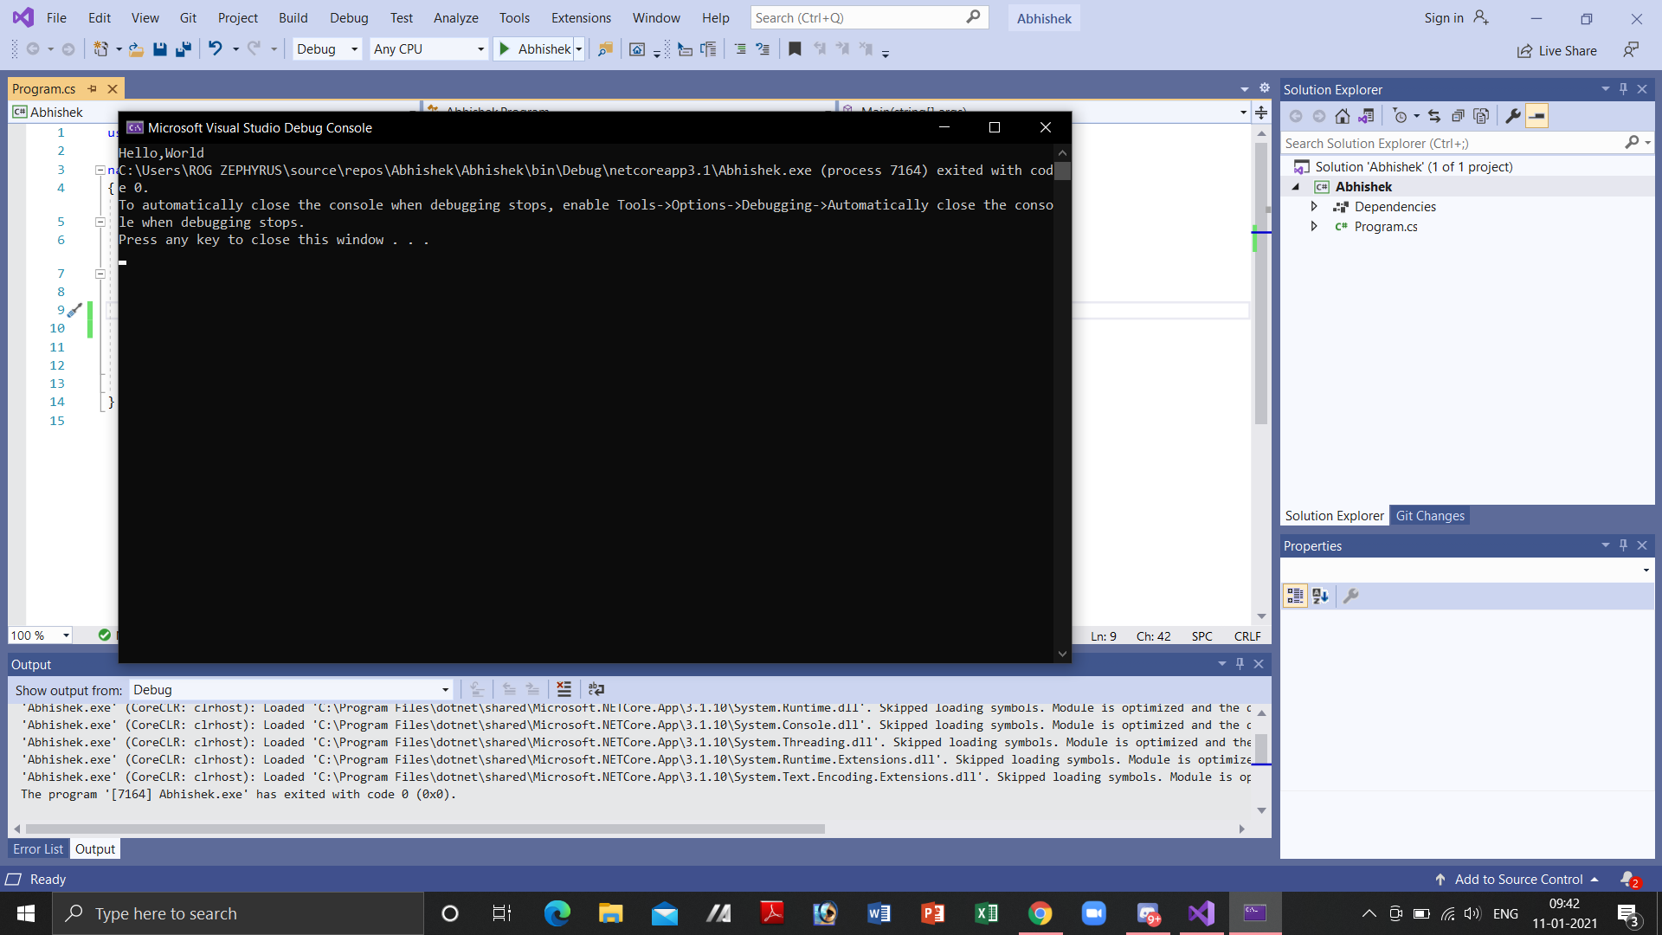Click Collapse All in Solution Explorer
The height and width of the screenshot is (935, 1662).
point(1458,116)
